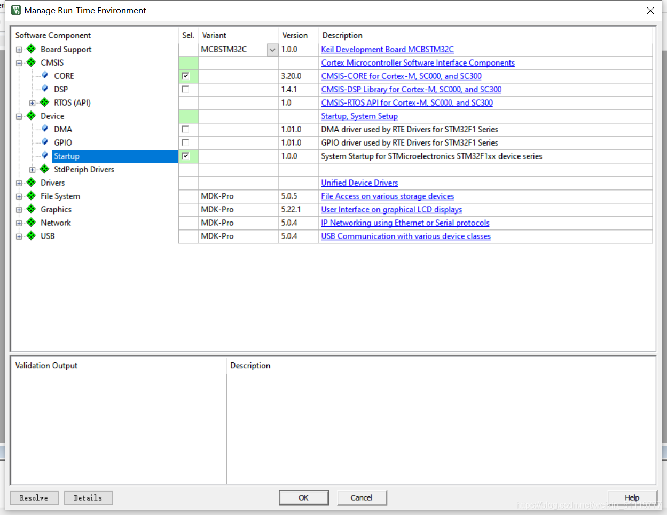Click the DSP blue component icon
This screenshot has width=667, height=515.
point(45,89)
